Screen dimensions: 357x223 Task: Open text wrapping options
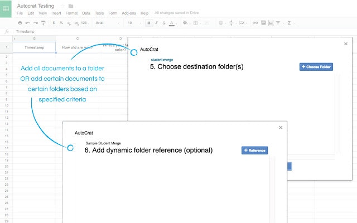tap(242, 23)
